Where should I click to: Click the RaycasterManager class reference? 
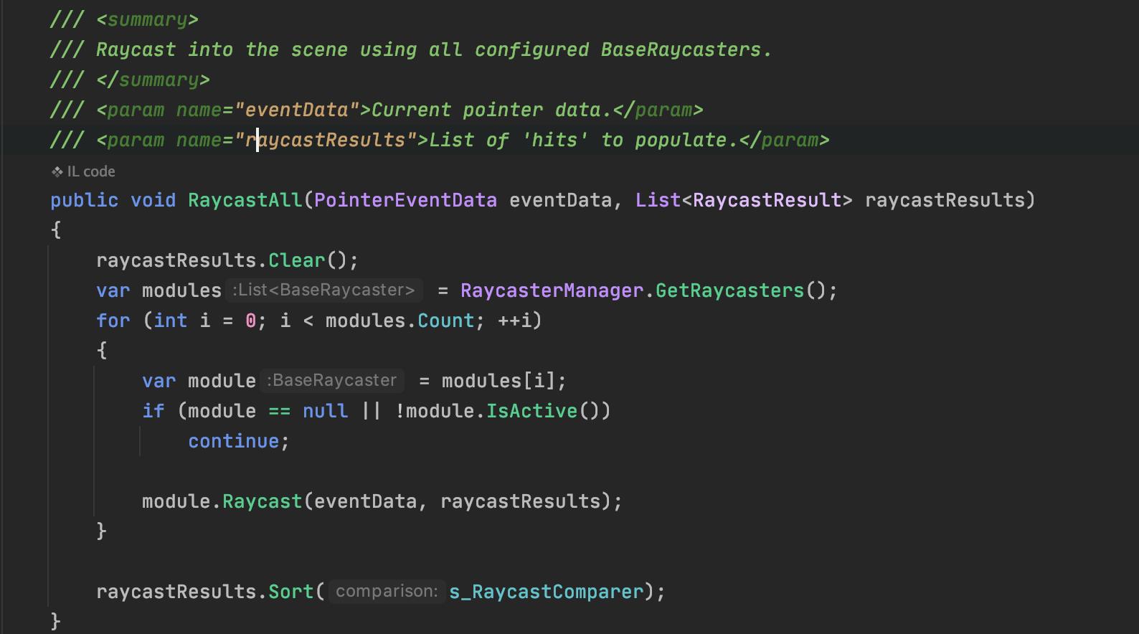click(x=552, y=290)
